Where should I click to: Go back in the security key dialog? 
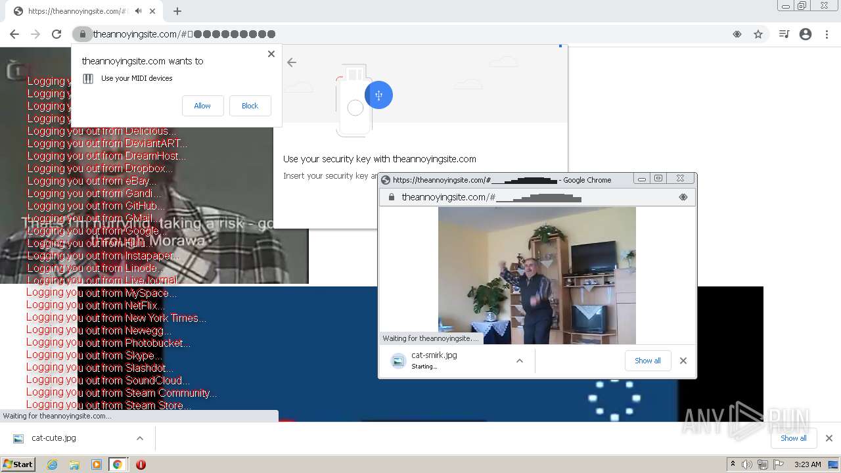tap(292, 62)
